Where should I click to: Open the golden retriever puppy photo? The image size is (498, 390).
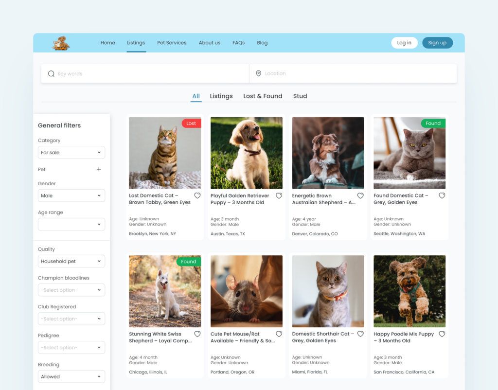coord(247,153)
